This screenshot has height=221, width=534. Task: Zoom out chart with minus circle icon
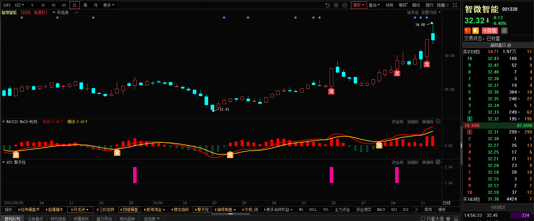(345, 5)
